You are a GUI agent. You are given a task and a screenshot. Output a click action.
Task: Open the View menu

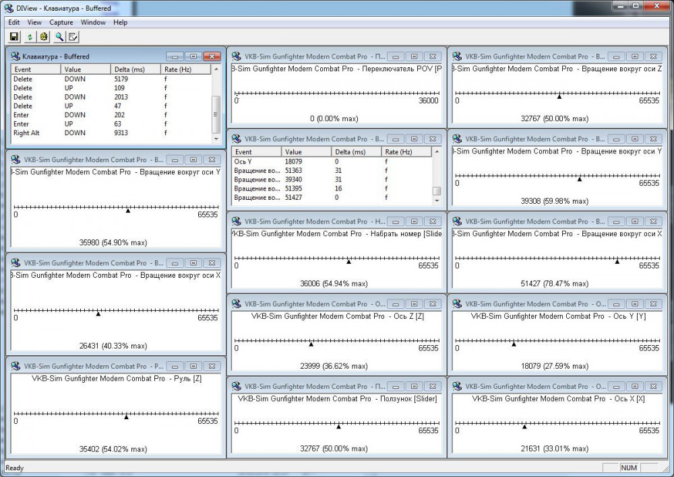34,22
